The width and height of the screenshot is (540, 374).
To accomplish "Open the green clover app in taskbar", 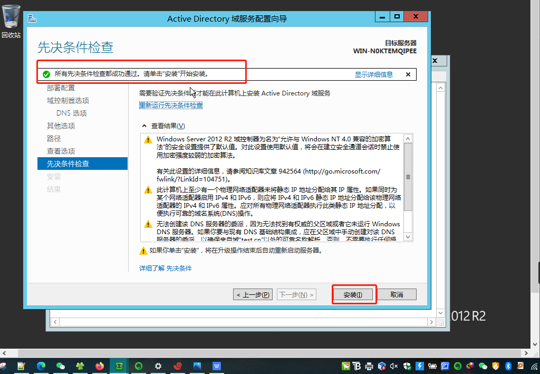I will click(80, 366).
